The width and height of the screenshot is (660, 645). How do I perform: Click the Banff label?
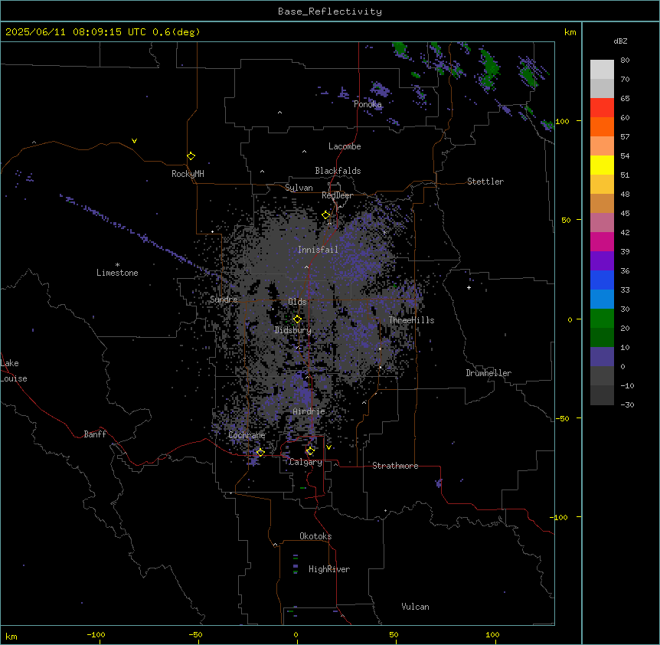coord(95,434)
